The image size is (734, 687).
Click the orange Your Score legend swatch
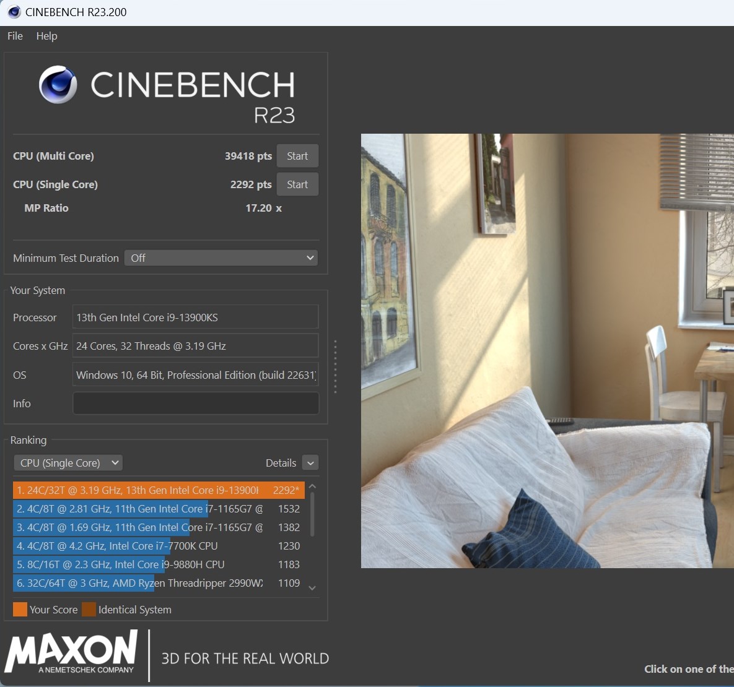20,610
